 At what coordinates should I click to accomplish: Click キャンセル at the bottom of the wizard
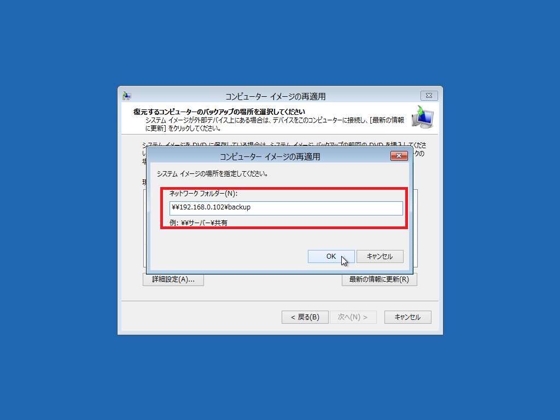click(x=408, y=317)
